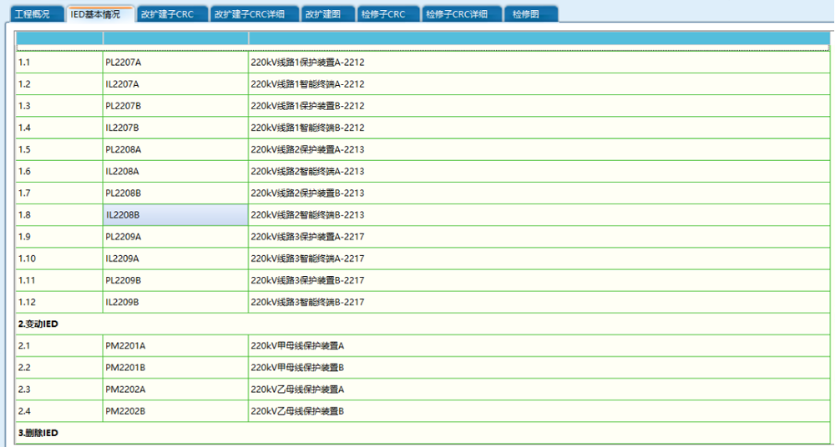Click the 3.删除IED section header
Screen dimensions: 835x447
tap(38, 433)
